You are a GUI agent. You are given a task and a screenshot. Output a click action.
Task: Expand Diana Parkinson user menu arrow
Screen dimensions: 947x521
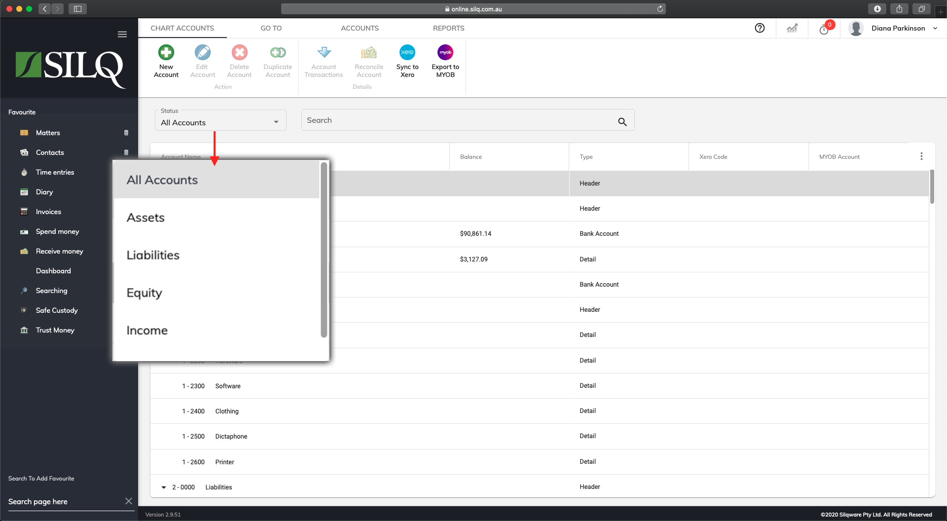coord(935,29)
